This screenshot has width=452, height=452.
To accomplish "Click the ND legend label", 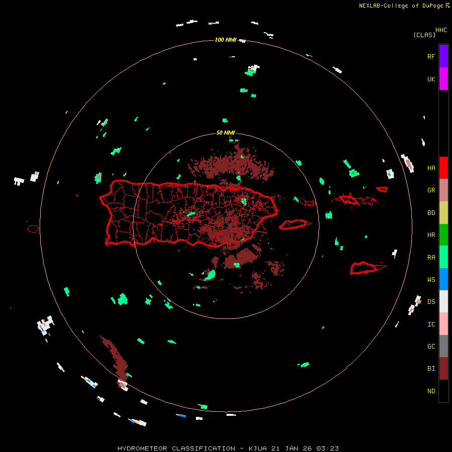I will pos(431,391).
